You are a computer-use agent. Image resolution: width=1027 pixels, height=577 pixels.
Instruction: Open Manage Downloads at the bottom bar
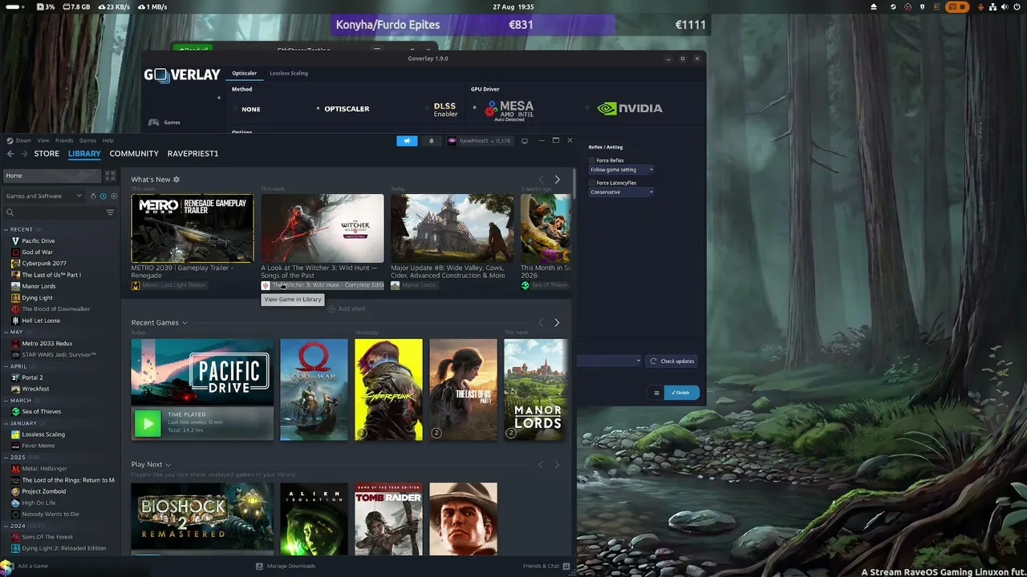pyautogui.click(x=286, y=567)
